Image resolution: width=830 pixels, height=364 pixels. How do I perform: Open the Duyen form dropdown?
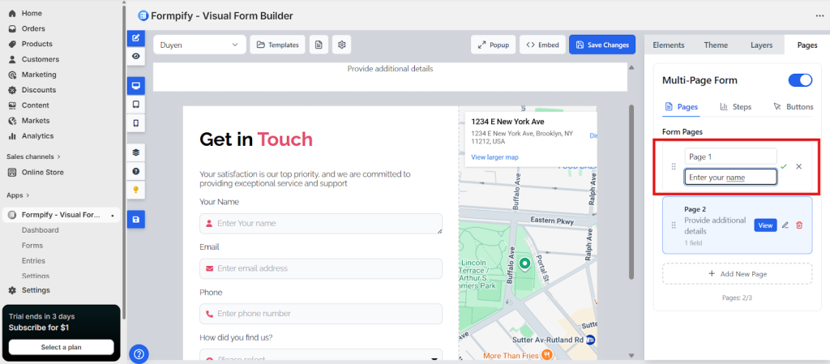pyautogui.click(x=199, y=45)
